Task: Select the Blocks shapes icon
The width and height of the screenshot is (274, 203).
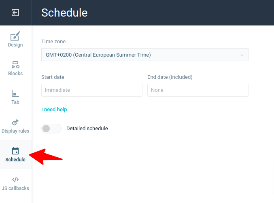Action: [x=15, y=65]
